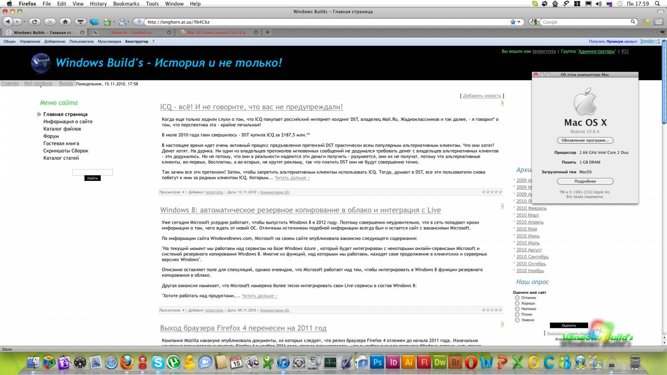Open a new tab with plus button
Screen dimensions: 667x375
click(267, 32)
